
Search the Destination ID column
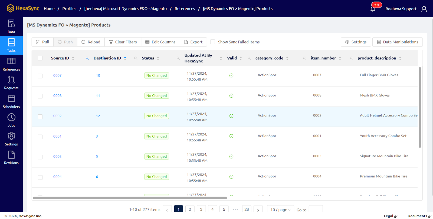(136, 58)
